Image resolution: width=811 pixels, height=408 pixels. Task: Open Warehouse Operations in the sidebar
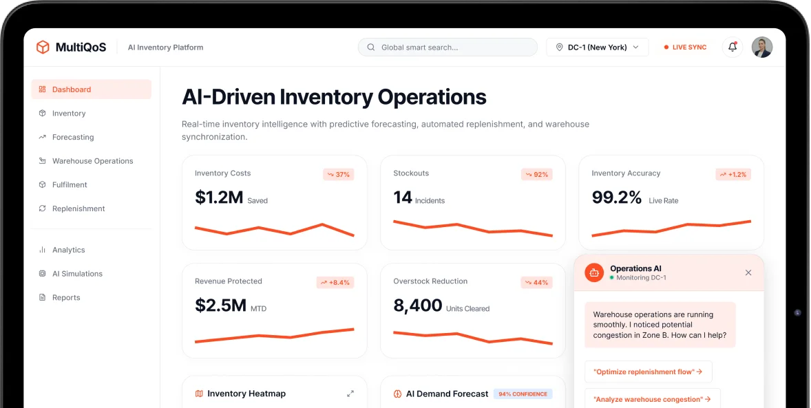pyautogui.click(x=92, y=161)
